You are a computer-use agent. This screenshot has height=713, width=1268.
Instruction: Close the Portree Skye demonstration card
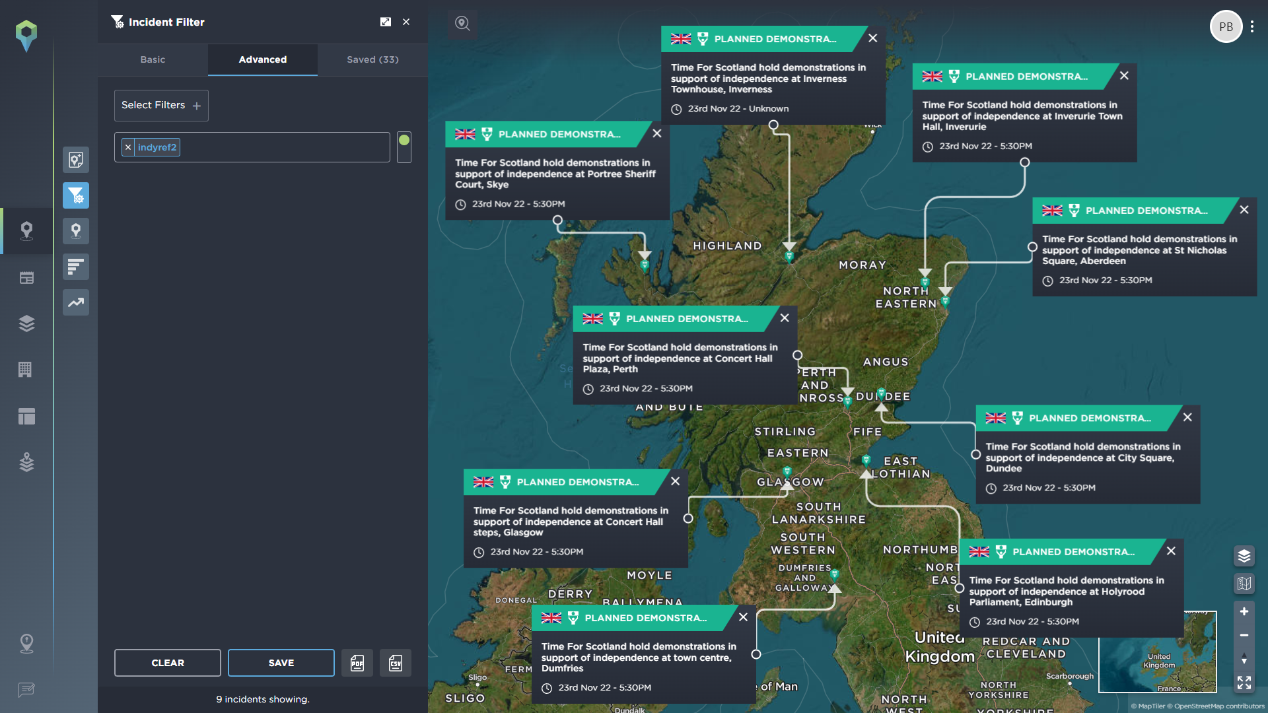(x=657, y=133)
